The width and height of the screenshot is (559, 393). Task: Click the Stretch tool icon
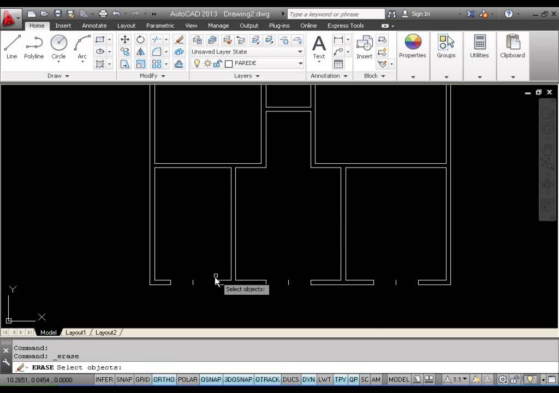click(x=125, y=64)
